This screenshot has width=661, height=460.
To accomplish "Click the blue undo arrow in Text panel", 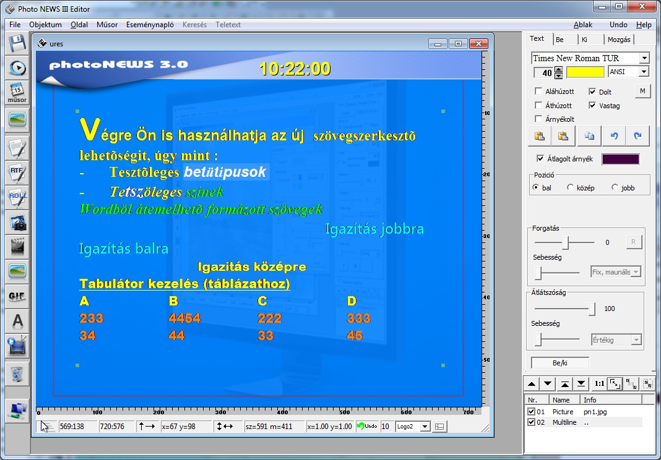I will click(613, 136).
